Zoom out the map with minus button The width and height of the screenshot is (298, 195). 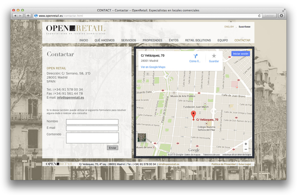(x=246, y=149)
